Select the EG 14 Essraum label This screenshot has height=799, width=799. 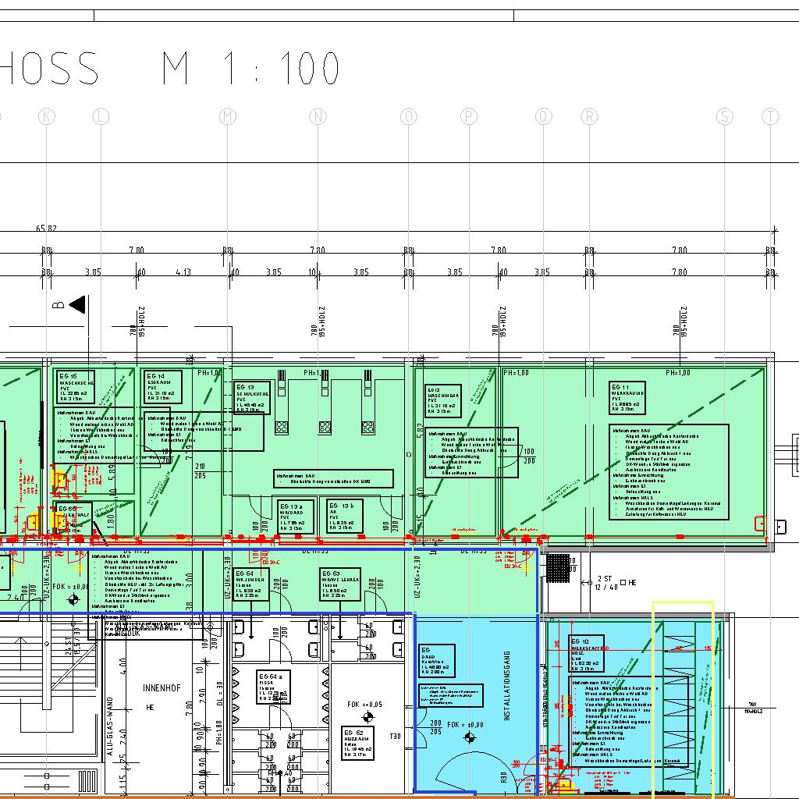163,386
